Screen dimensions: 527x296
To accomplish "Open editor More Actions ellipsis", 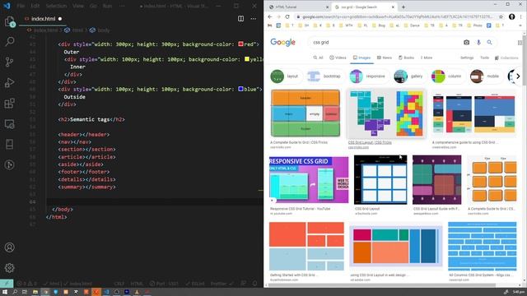I will (253, 19).
